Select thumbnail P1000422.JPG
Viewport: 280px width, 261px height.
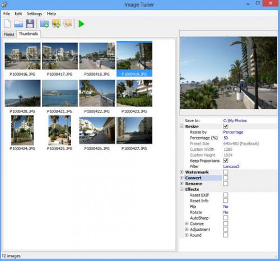pos(97,96)
